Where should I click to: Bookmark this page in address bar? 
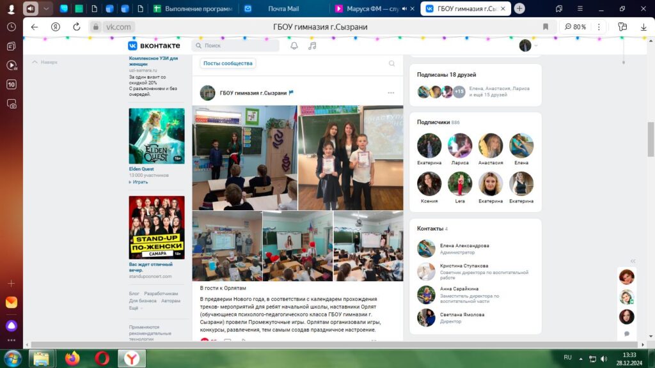point(546,27)
